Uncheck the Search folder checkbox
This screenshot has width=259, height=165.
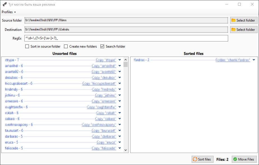[x=102, y=47]
